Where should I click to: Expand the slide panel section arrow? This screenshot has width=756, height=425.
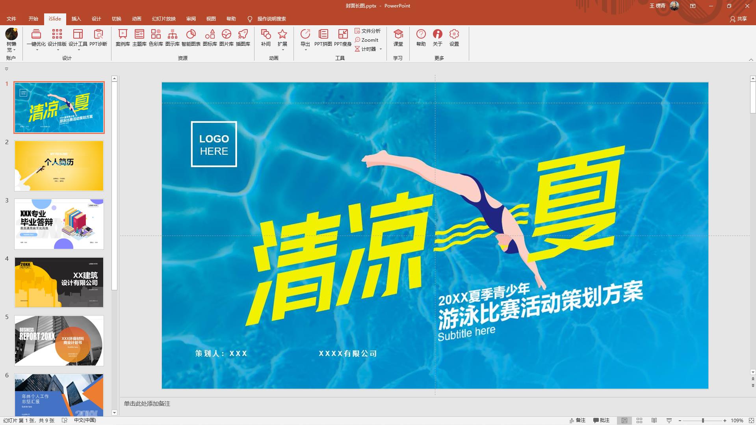pos(7,69)
